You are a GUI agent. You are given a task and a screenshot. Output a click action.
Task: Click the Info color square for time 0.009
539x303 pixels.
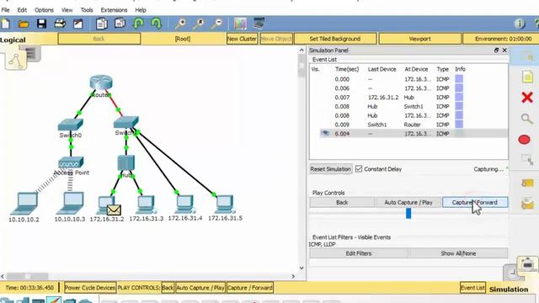tap(459, 125)
